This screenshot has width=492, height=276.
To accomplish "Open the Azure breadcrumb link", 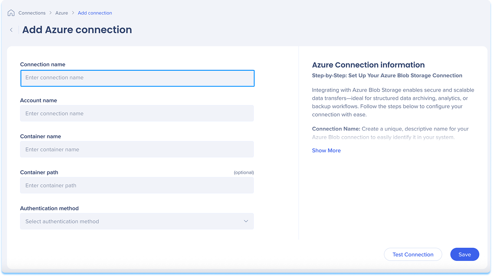I will (62, 13).
